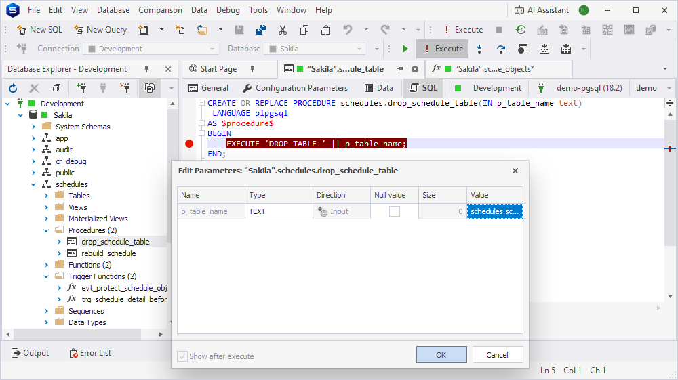Open the Debug menu
Image resolution: width=678 pixels, height=380 pixels.
(x=228, y=10)
